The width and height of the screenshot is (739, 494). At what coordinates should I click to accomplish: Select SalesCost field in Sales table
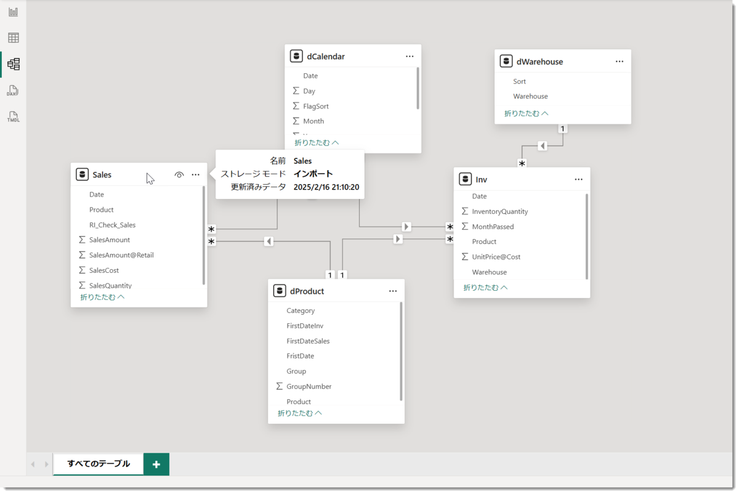coord(104,270)
